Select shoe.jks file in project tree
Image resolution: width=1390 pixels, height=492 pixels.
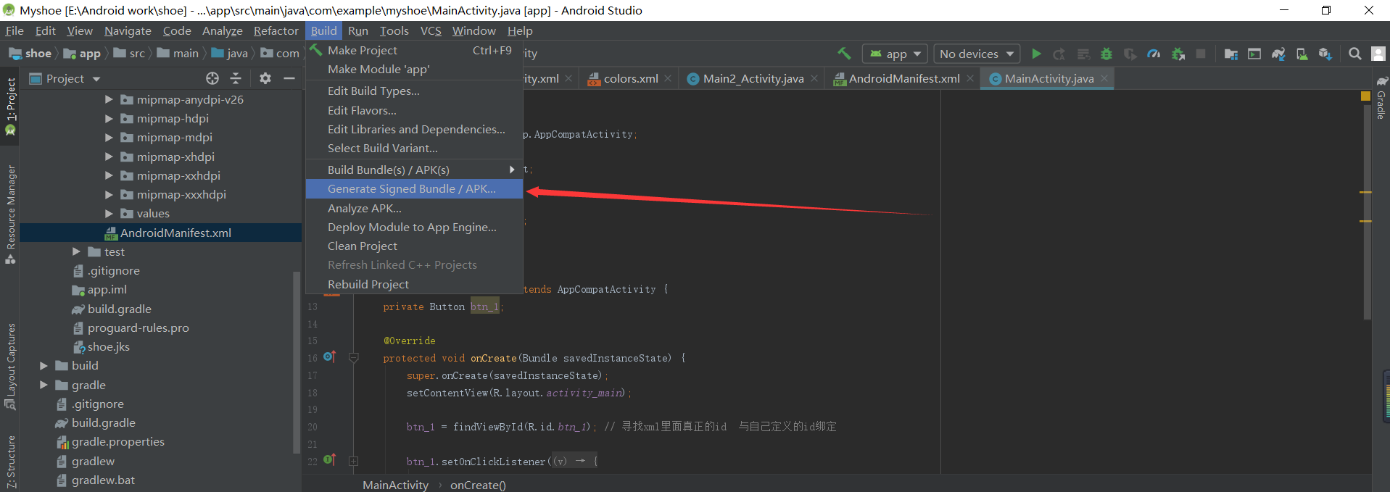101,346
